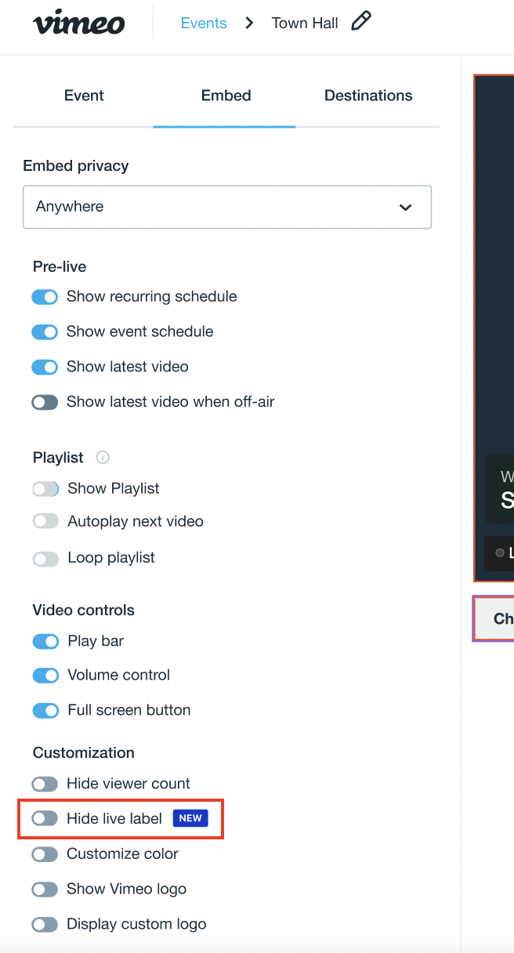Turn on Hide live label
The height and width of the screenshot is (953, 514).
[45, 818]
